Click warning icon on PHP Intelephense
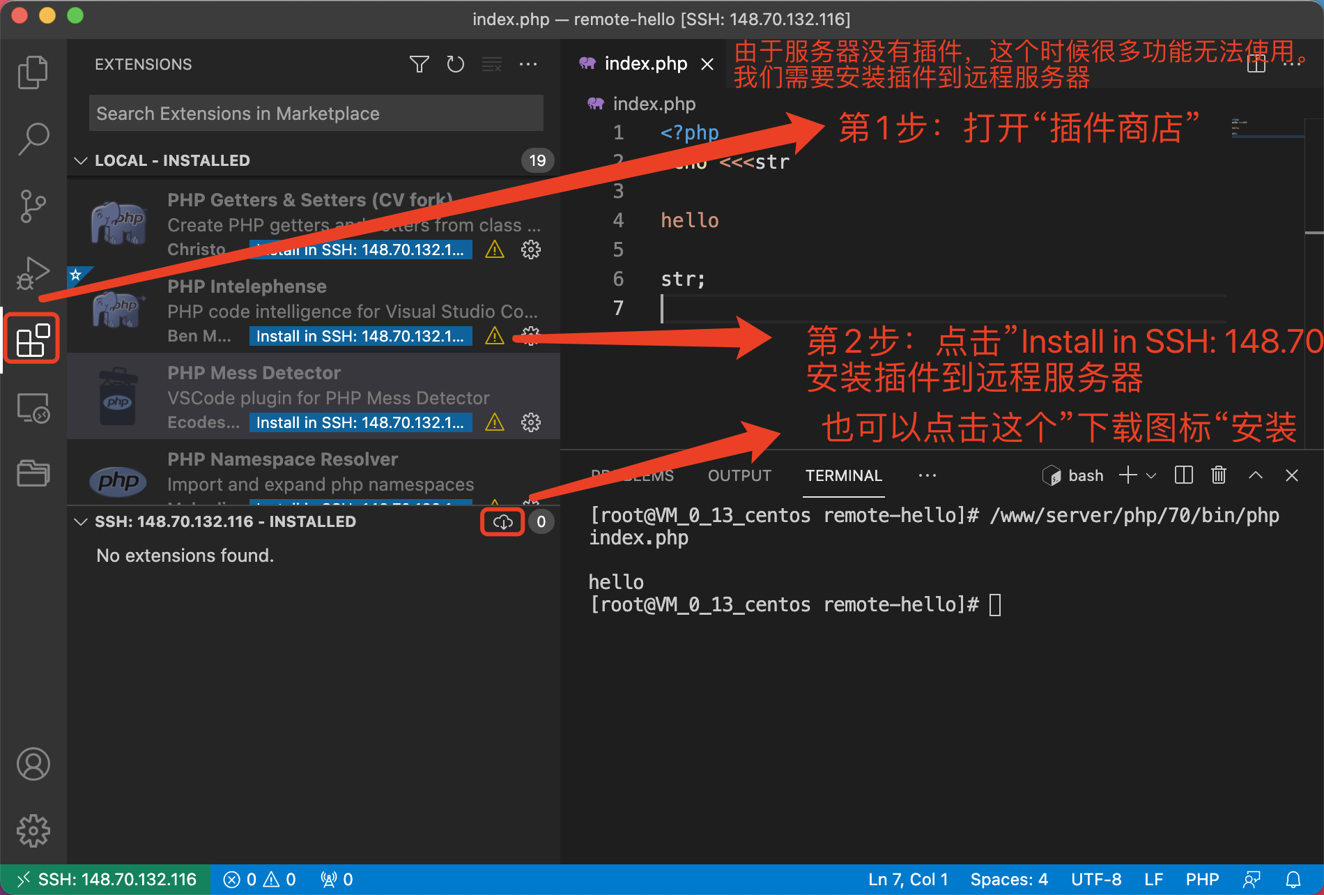Viewport: 1324px width, 895px height. pos(495,336)
